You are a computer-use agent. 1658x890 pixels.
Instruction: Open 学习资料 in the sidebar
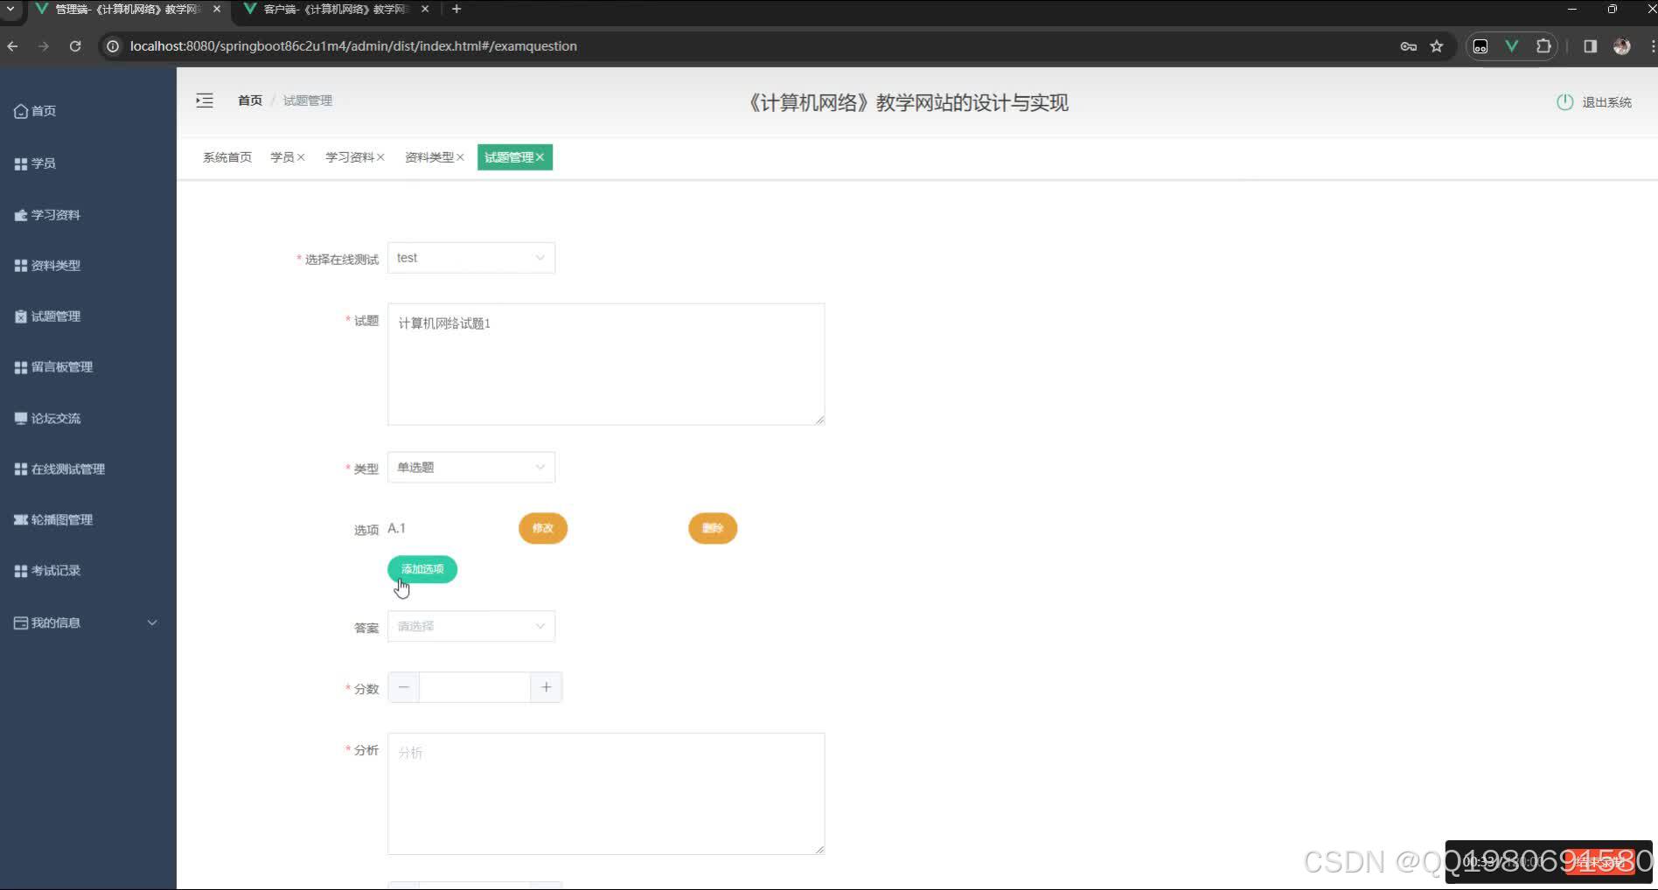point(47,215)
